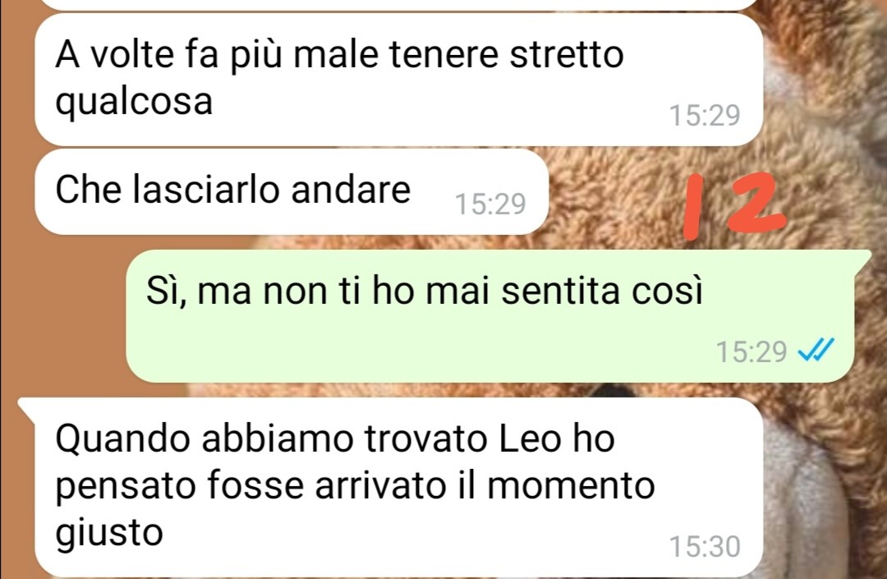Select the 'Che lasciarlo andare' message bubble
887x579 pixels.
[292, 191]
